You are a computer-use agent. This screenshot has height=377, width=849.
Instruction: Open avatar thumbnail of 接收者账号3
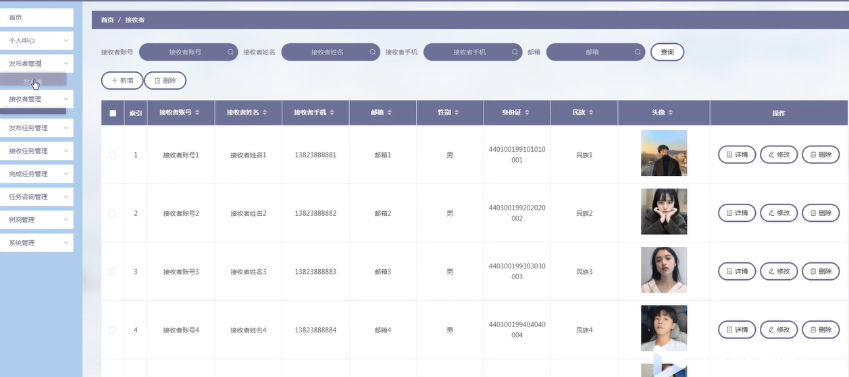click(664, 270)
